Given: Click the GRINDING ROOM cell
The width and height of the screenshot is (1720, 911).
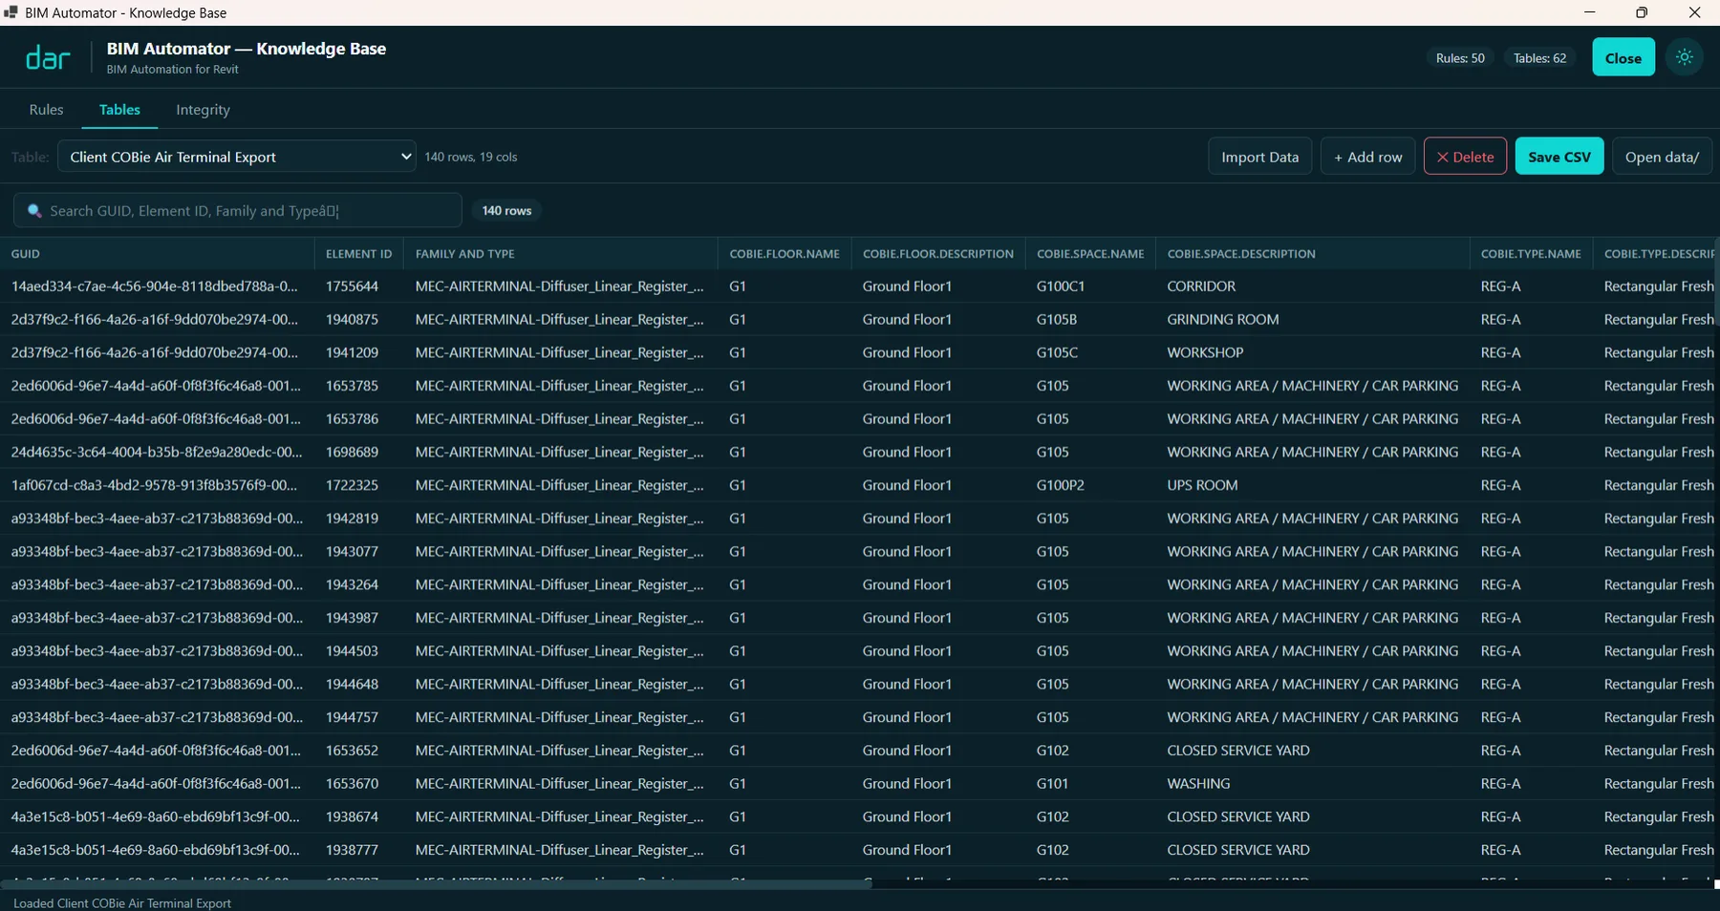Looking at the screenshot, I should click(1312, 320).
